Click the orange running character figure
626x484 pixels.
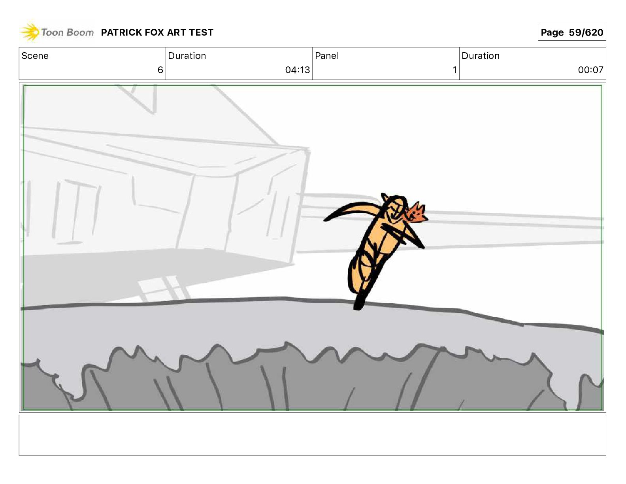(375, 249)
